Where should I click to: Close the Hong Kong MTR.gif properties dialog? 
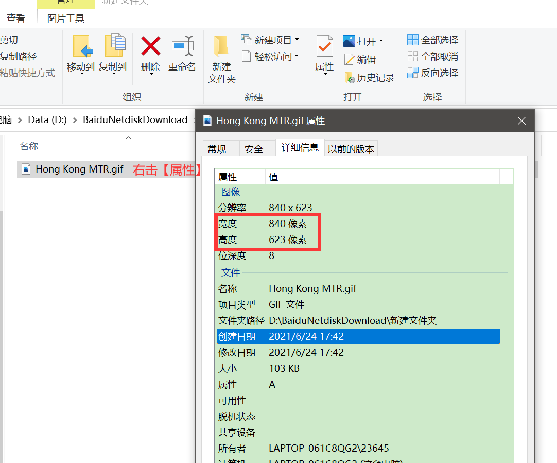click(521, 121)
